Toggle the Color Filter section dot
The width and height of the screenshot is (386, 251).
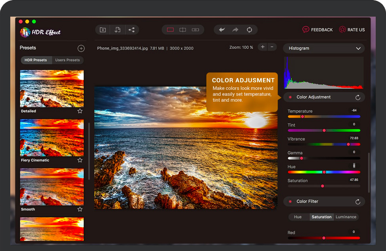(x=290, y=202)
